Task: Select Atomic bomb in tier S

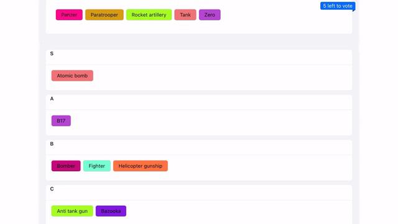Action: click(x=72, y=76)
